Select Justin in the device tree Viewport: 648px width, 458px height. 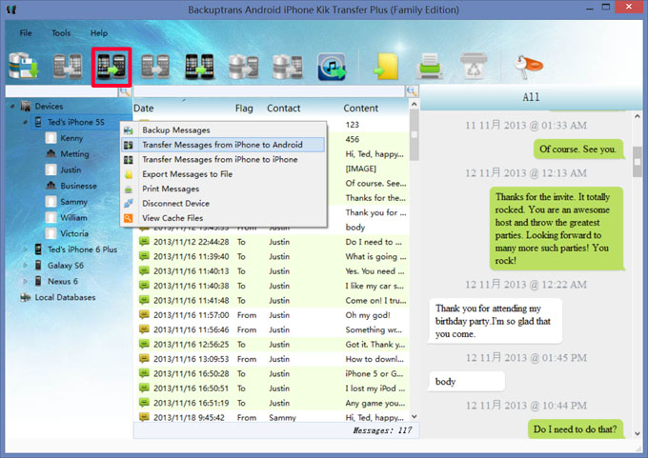tap(71, 169)
